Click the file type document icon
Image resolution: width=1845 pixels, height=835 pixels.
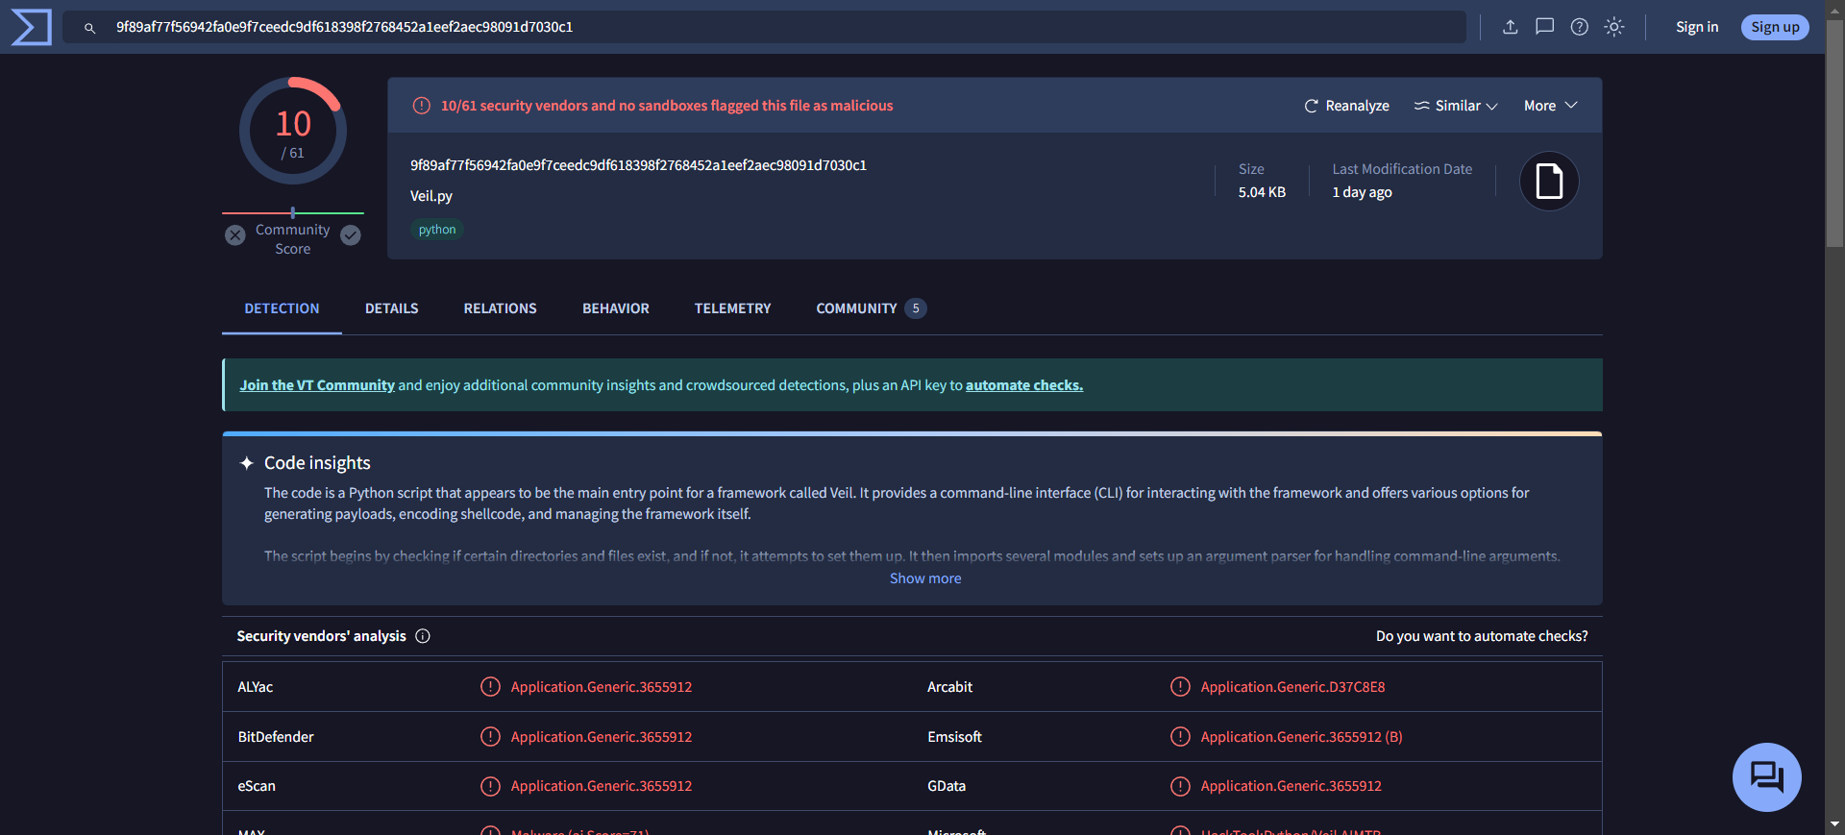tap(1549, 181)
